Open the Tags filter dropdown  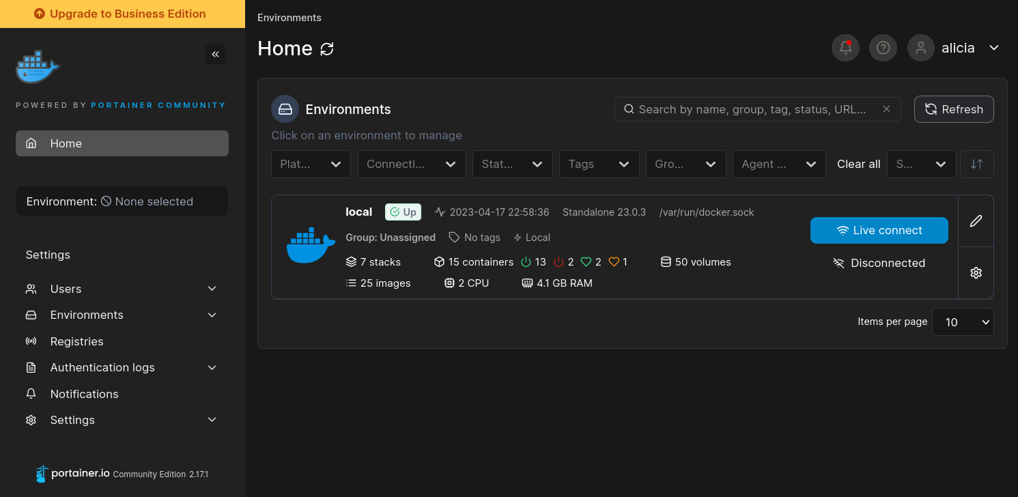point(599,165)
